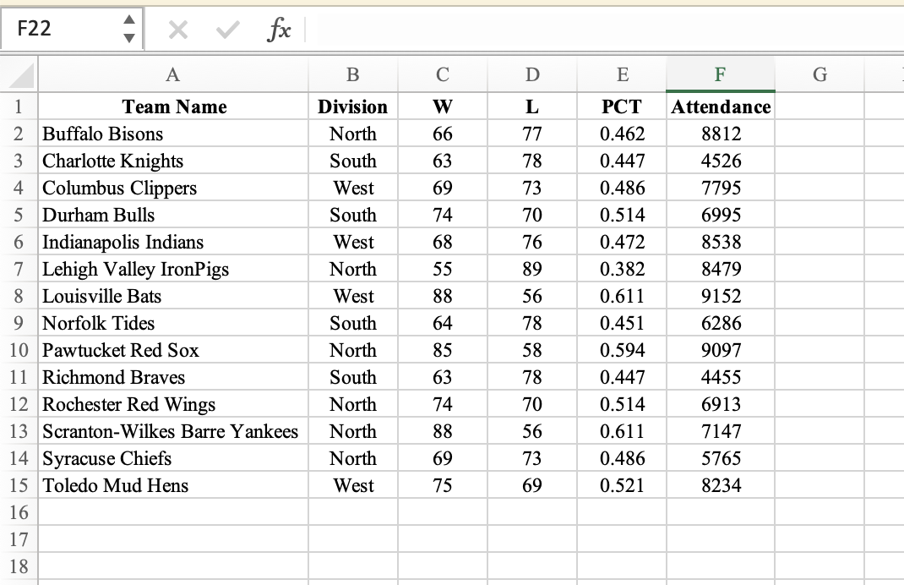Select the Division header cell
The width and height of the screenshot is (904, 585).
pyautogui.click(x=353, y=107)
